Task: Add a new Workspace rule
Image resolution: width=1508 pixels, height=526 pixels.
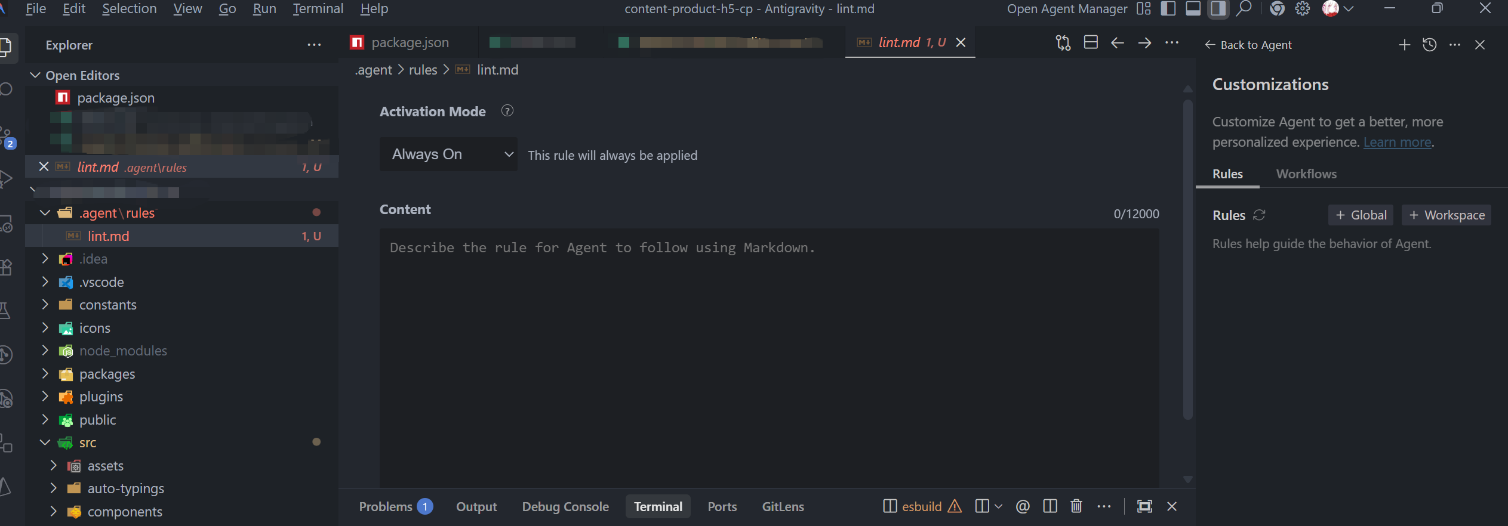Action: (1447, 215)
